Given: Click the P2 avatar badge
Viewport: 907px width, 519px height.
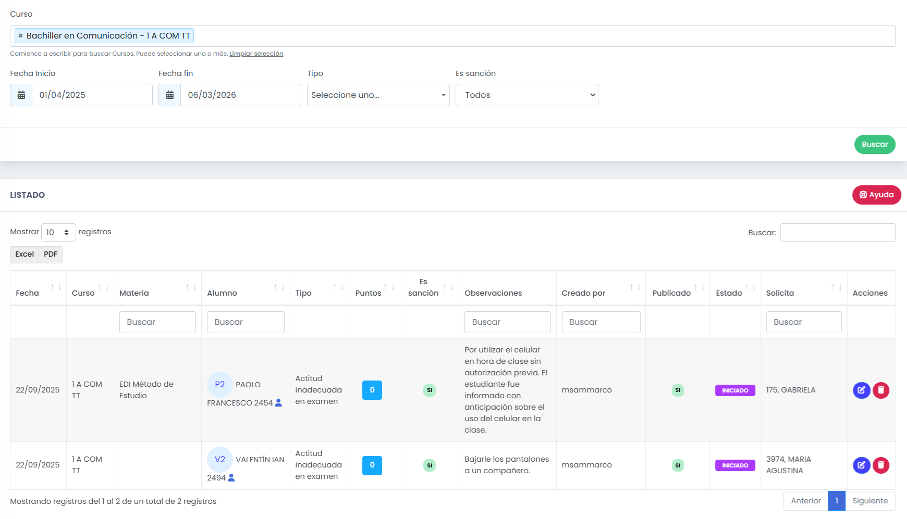Looking at the screenshot, I should pos(220,385).
